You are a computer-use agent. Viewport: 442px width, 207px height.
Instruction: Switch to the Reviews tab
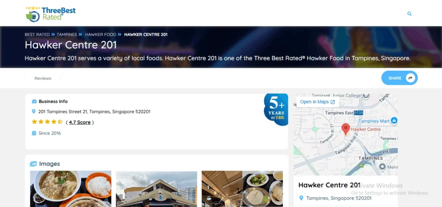[43, 78]
